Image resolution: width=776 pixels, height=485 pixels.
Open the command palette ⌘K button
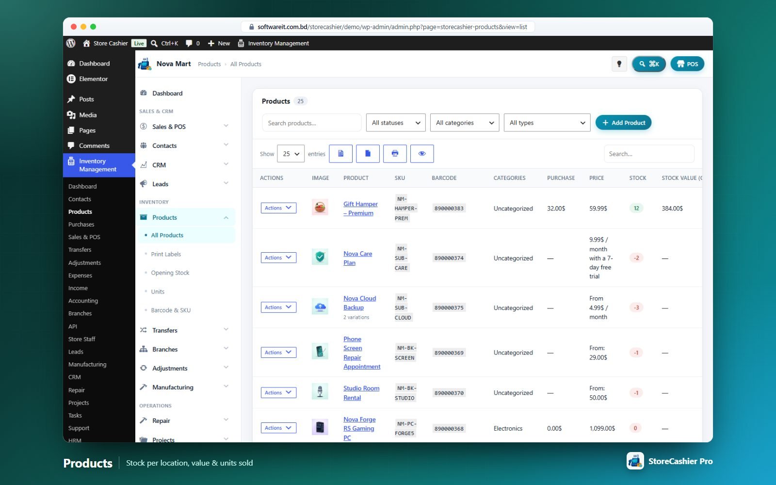coord(649,64)
